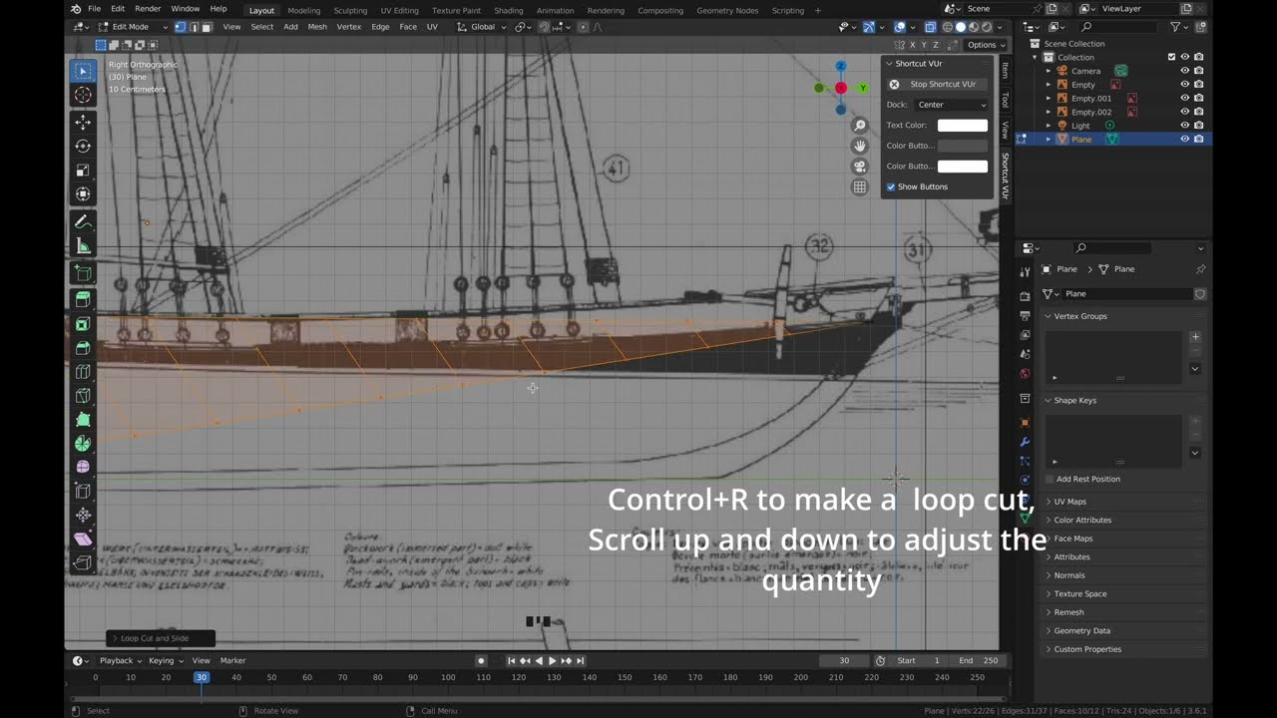Screen dimensions: 1277x718
Task: Select the Annotate tool
Action: tap(83, 221)
